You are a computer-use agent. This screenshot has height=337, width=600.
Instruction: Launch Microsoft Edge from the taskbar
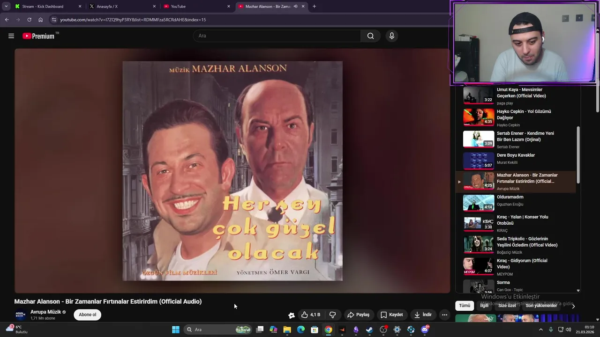point(301,330)
